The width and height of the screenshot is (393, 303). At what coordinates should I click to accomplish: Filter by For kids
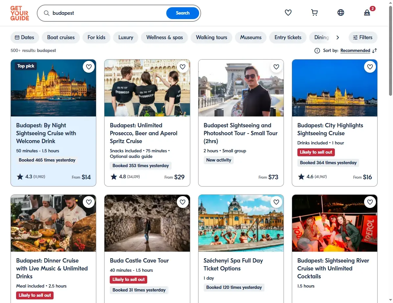coord(97,38)
